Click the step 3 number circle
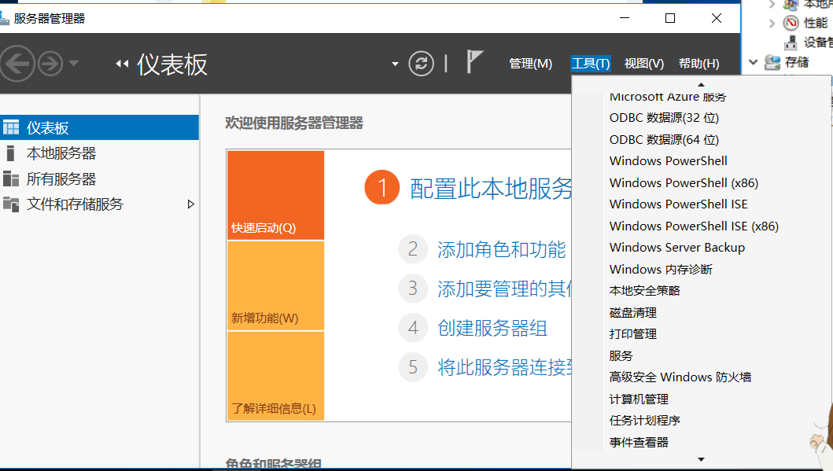This screenshot has width=833, height=471. click(x=413, y=289)
